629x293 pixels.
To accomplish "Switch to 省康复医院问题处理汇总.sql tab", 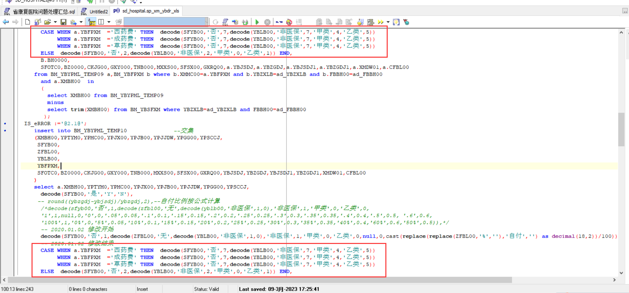I will point(40,12).
